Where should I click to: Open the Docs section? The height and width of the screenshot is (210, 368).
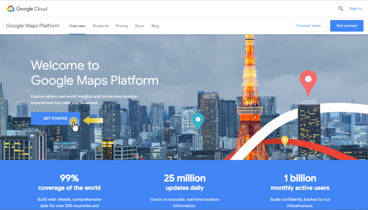(x=139, y=26)
